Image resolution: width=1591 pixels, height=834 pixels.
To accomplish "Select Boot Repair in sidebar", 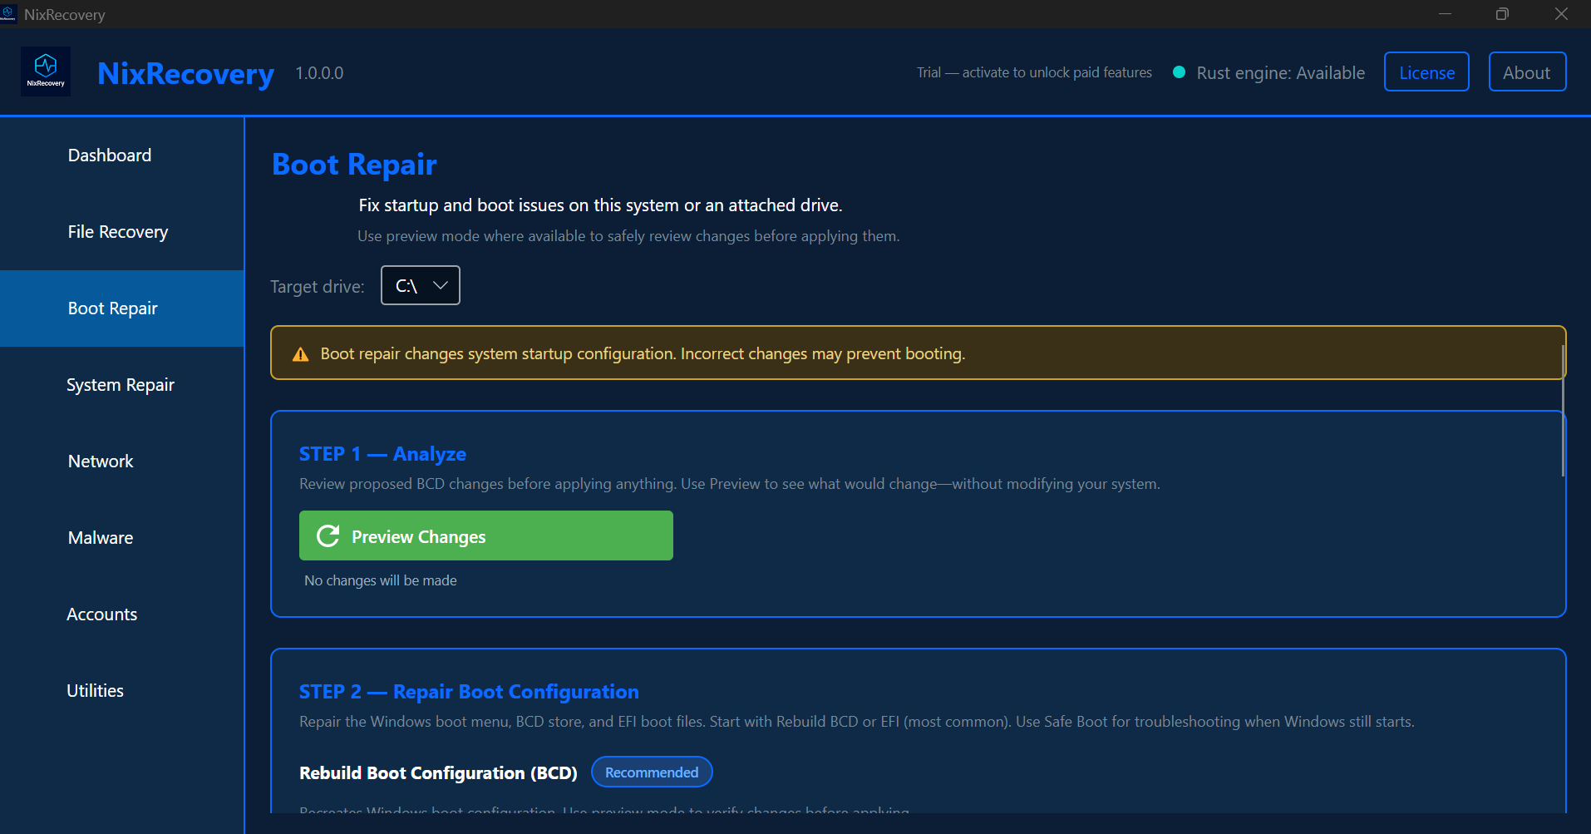I will [122, 308].
